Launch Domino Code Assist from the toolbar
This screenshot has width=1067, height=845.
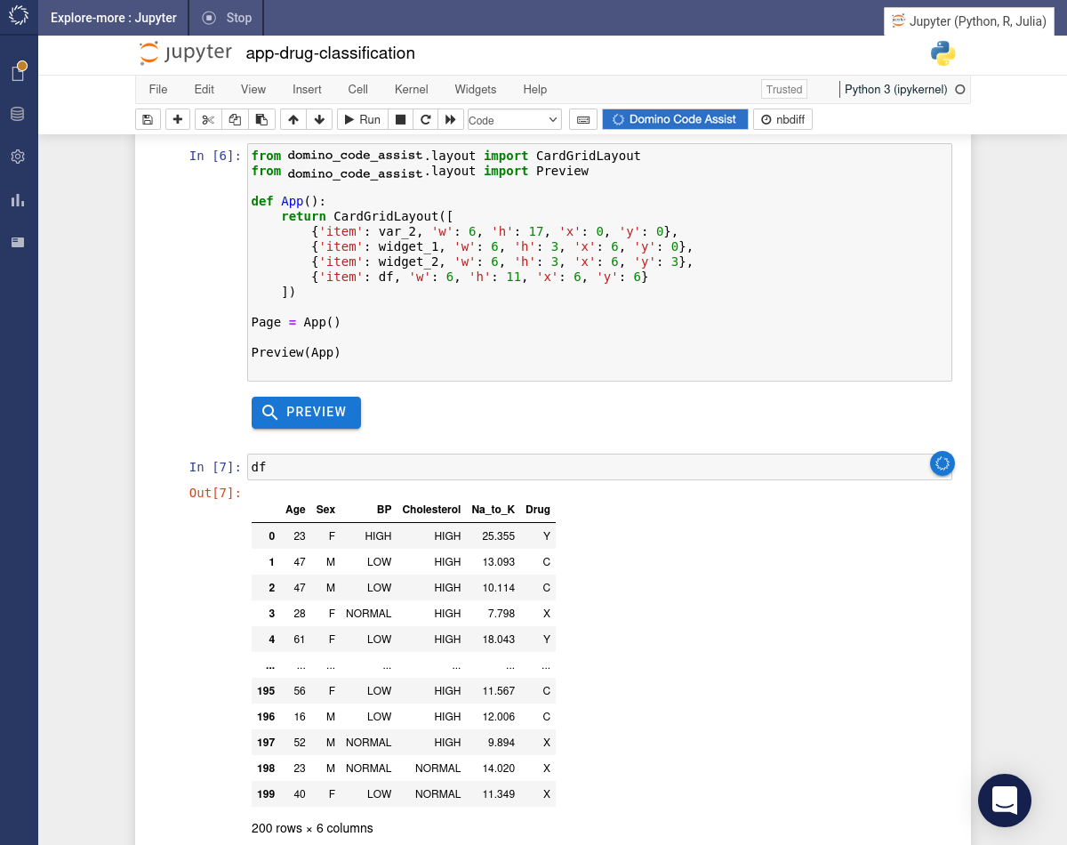pos(675,119)
